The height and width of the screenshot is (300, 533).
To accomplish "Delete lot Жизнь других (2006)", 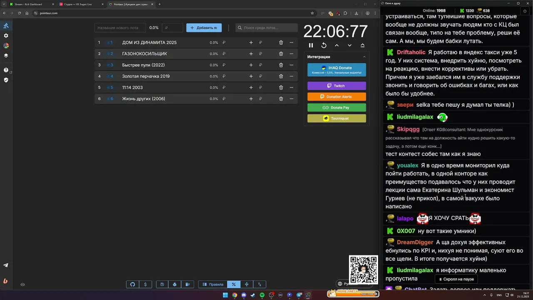I will click(x=281, y=99).
